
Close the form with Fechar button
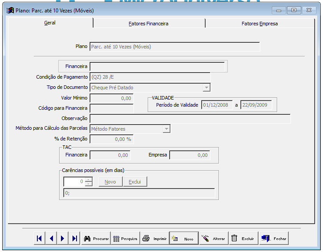[274, 239]
